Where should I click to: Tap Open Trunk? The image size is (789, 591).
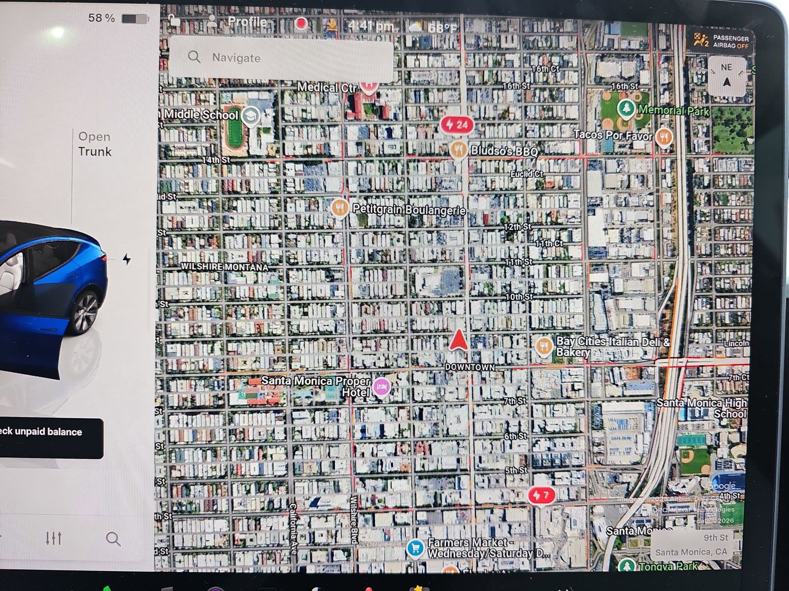click(95, 144)
